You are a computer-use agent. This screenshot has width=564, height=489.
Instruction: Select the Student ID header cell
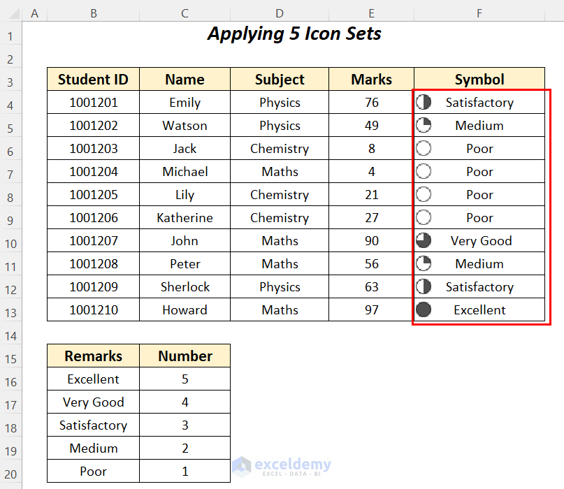93,80
